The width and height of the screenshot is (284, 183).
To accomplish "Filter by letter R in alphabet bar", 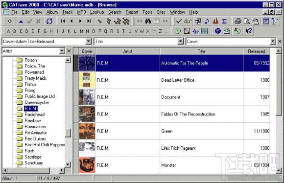I will pyautogui.click(x=112, y=31).
